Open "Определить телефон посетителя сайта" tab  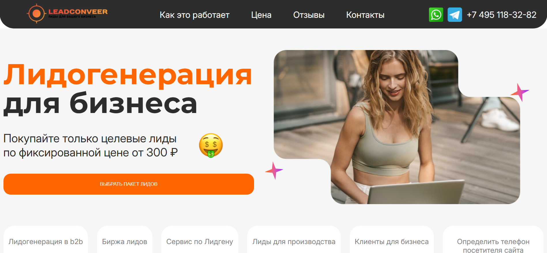pos(493,240)
